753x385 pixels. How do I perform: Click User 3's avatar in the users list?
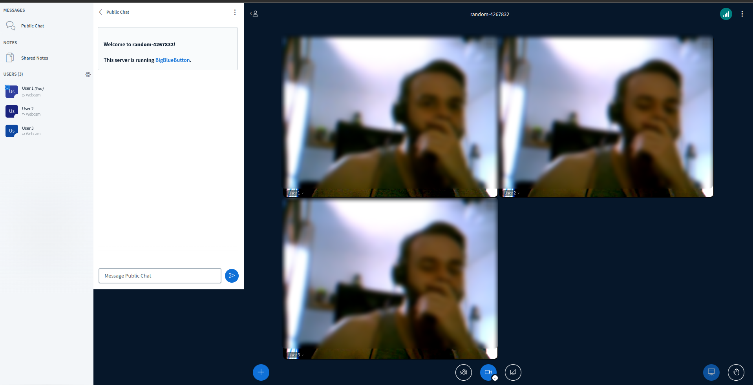tap(11, 131)
